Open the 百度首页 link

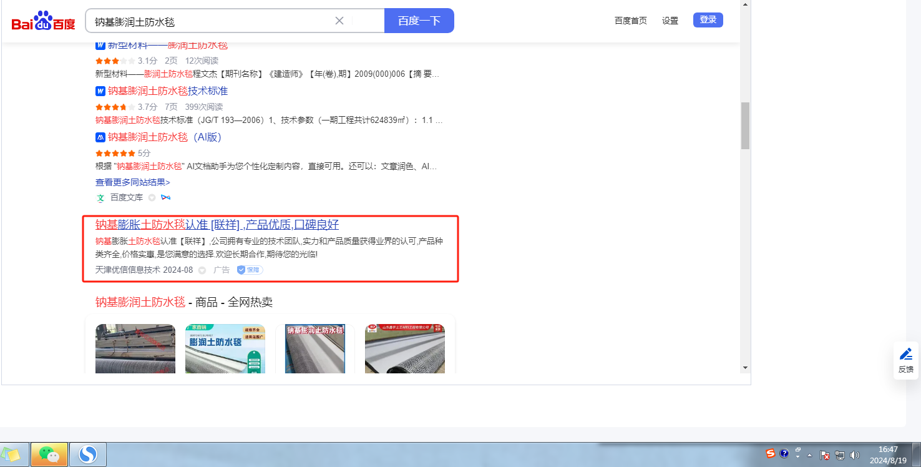[x=631, y=21]
